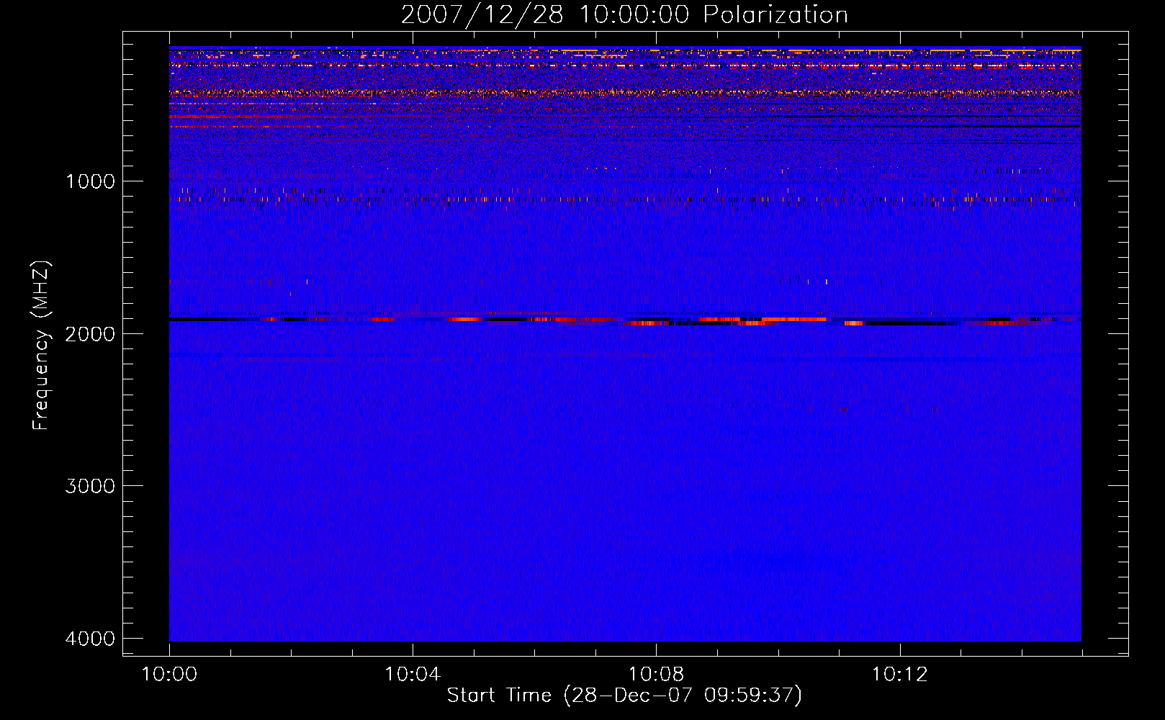
Task: Click the 'Start Time (28-Dec-07 09:59:37)' label
Action: pos(624,696)
